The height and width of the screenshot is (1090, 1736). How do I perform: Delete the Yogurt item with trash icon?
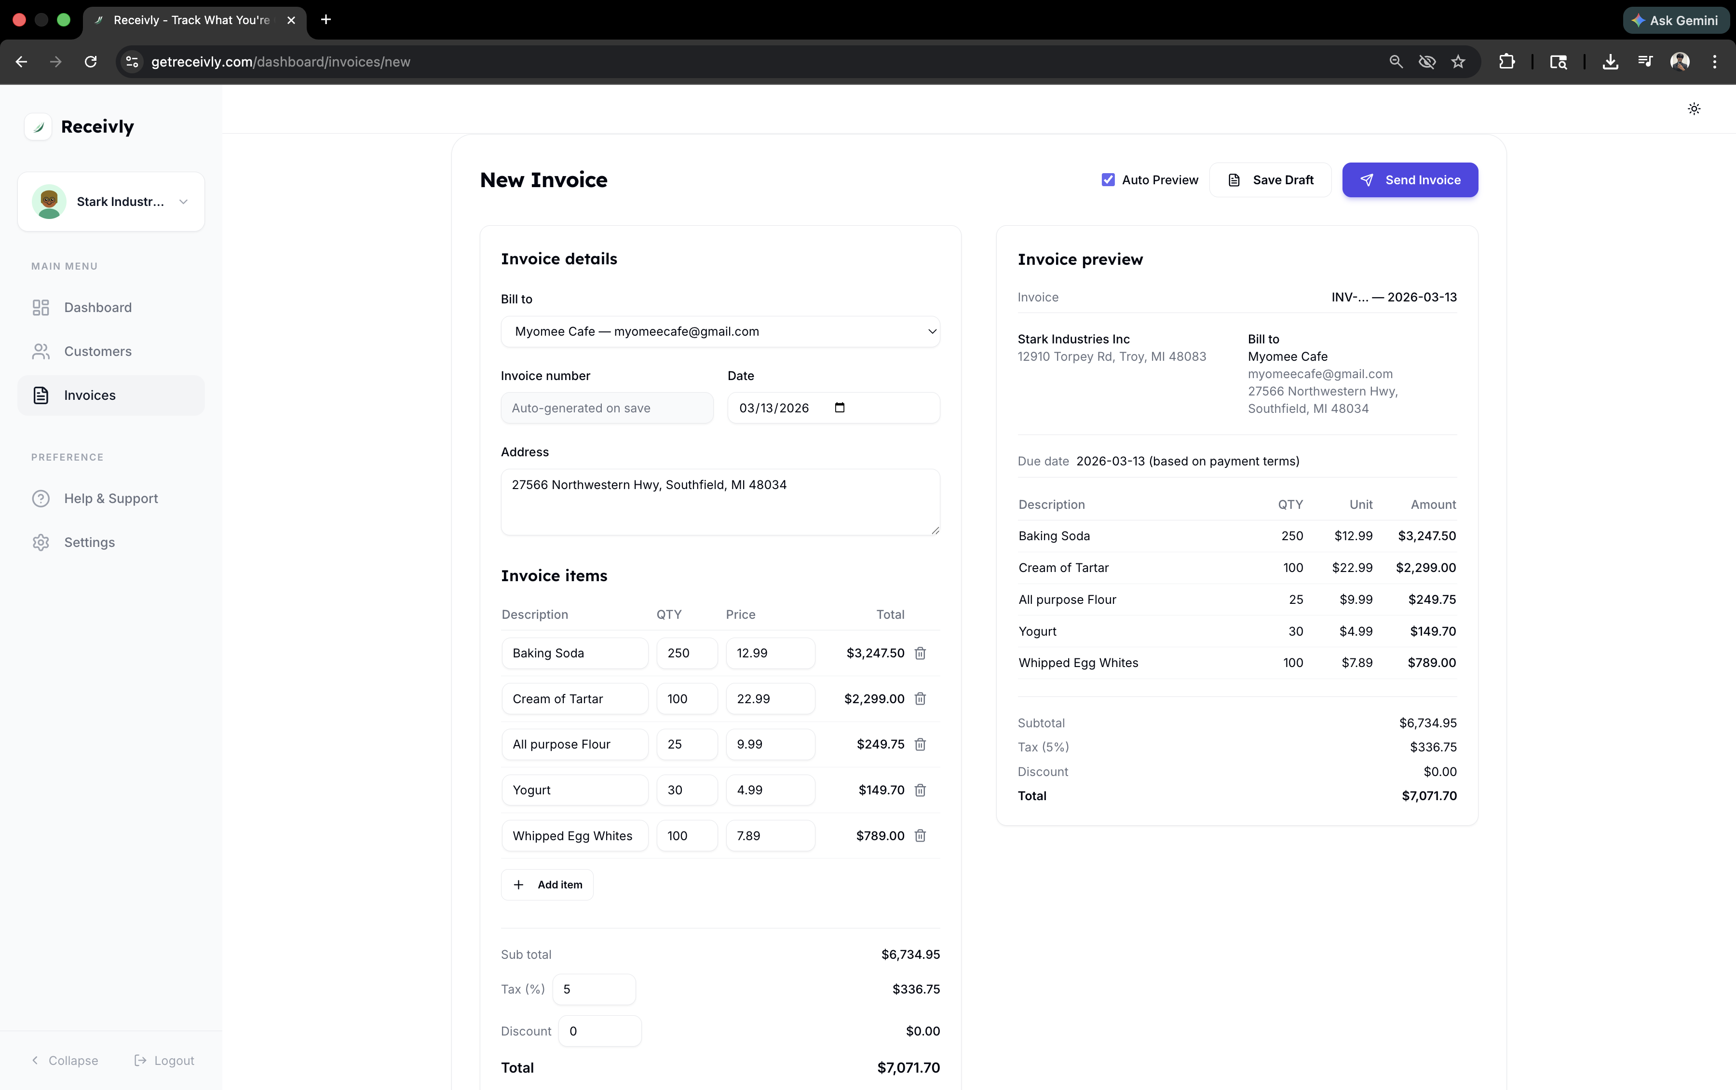(920, 790)
